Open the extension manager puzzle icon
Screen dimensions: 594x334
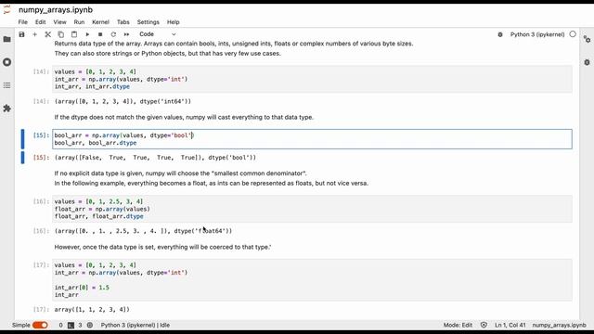point(6,109)
